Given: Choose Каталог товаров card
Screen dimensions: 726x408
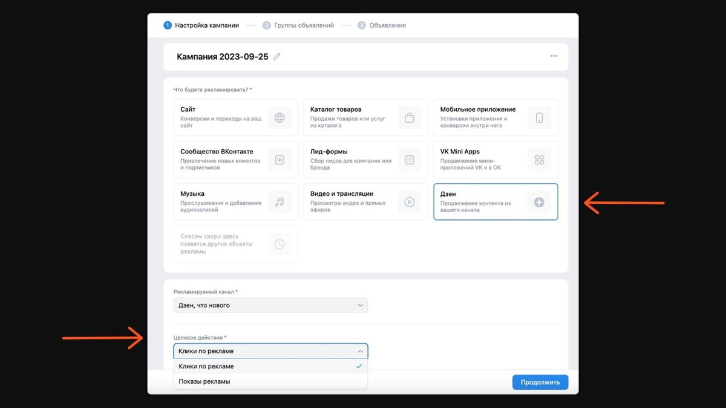Looking at the screenshot, I should [366, 118].
